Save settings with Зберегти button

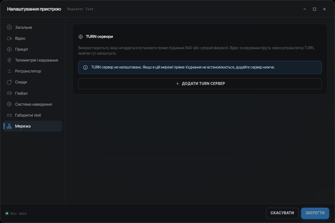[315, 213]
